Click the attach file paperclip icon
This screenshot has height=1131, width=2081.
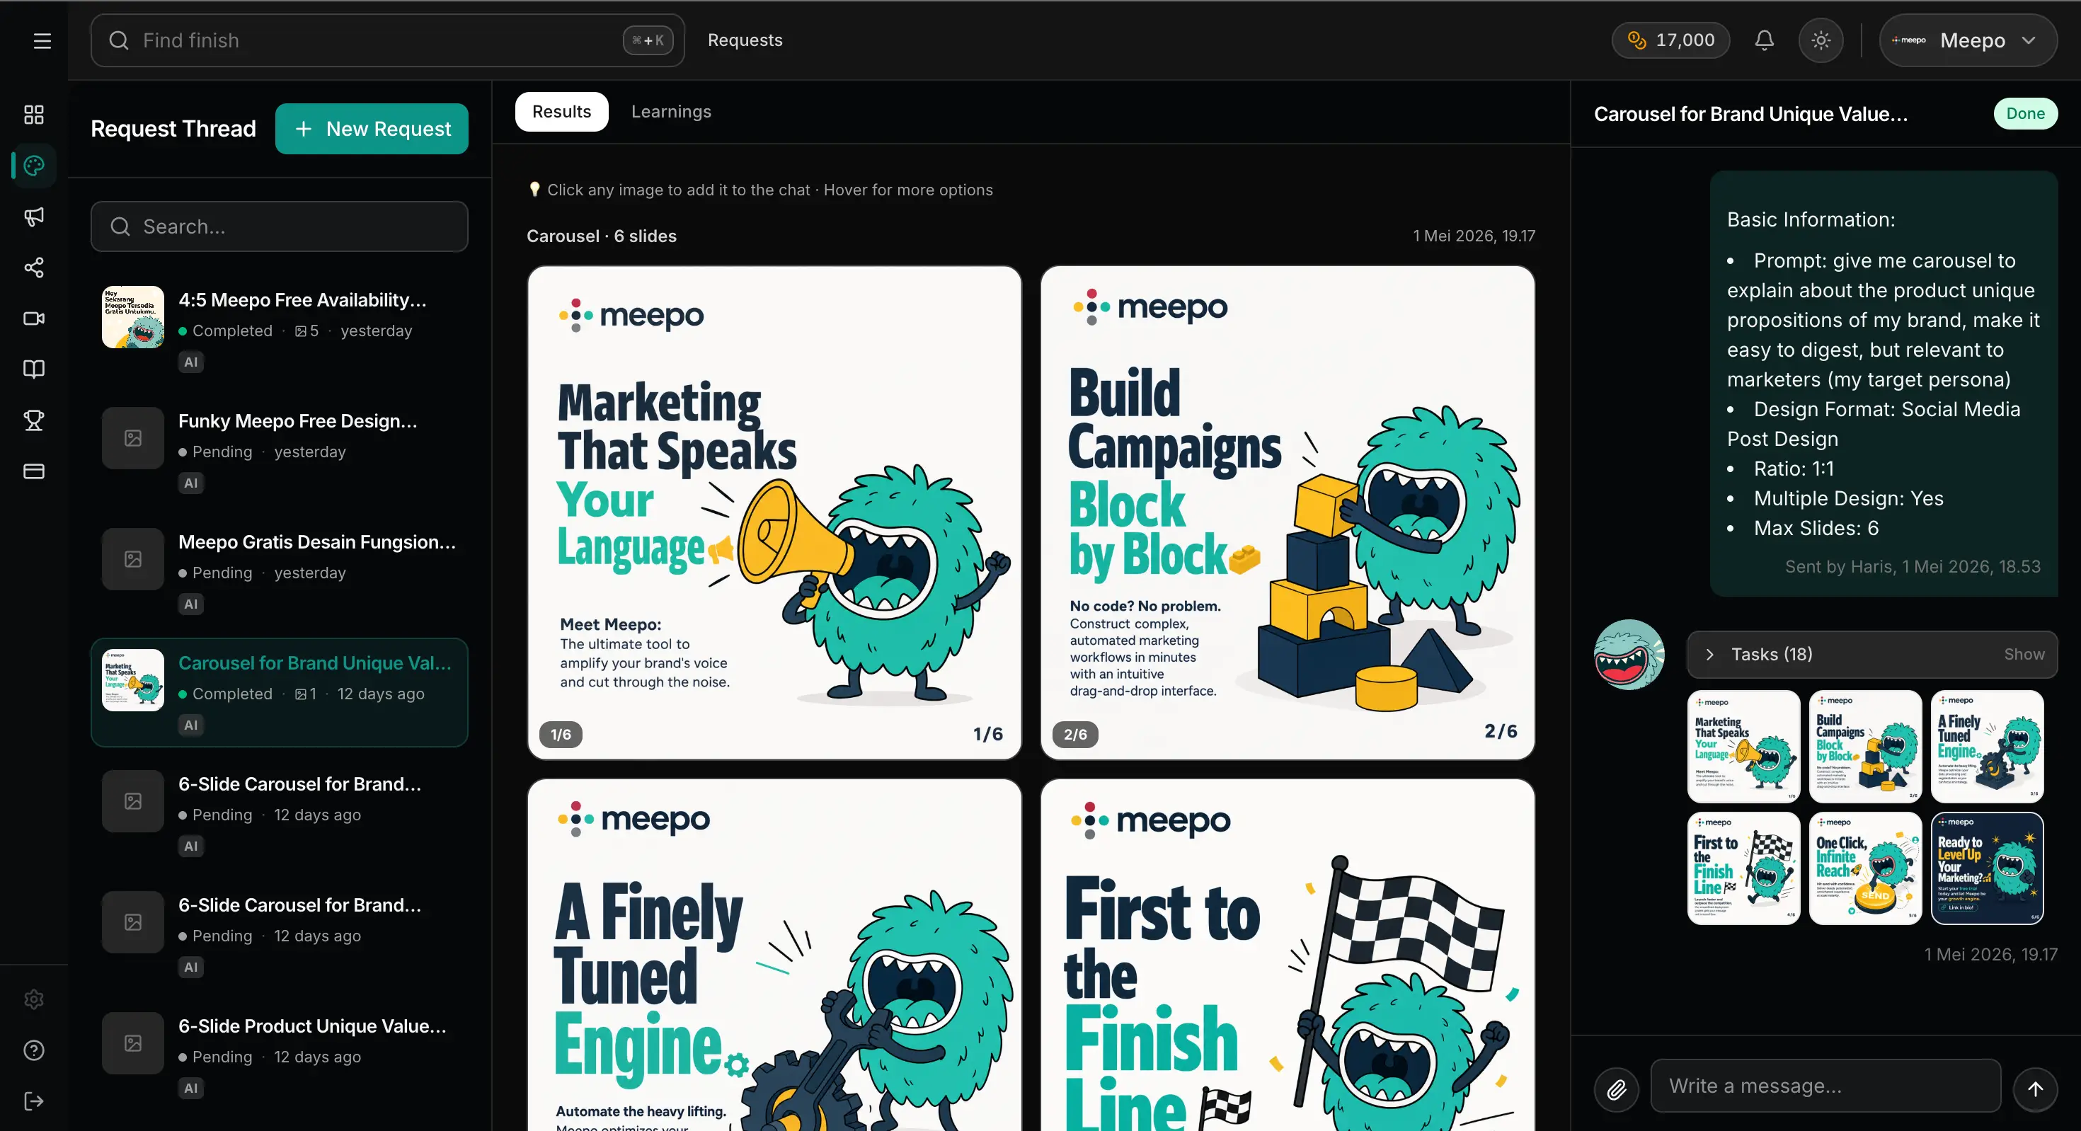(x=1617, y=1089)
